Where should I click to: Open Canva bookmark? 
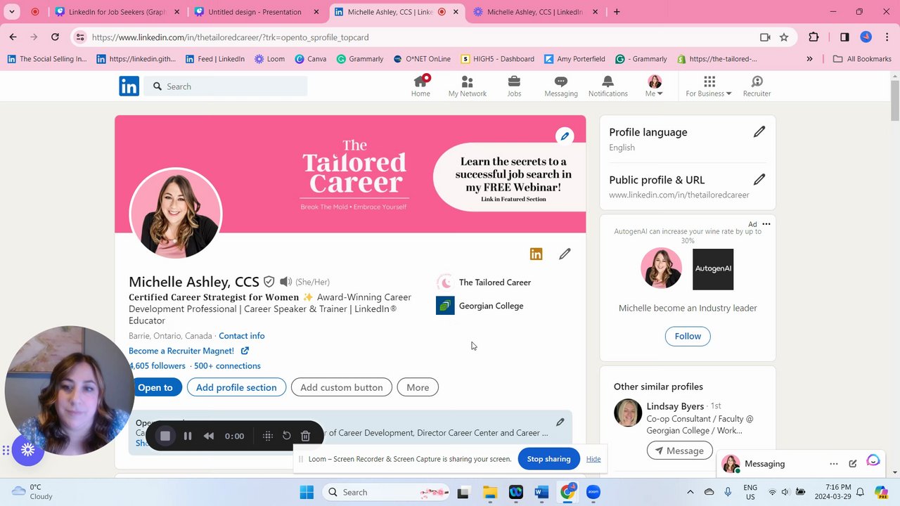point(310,59)
